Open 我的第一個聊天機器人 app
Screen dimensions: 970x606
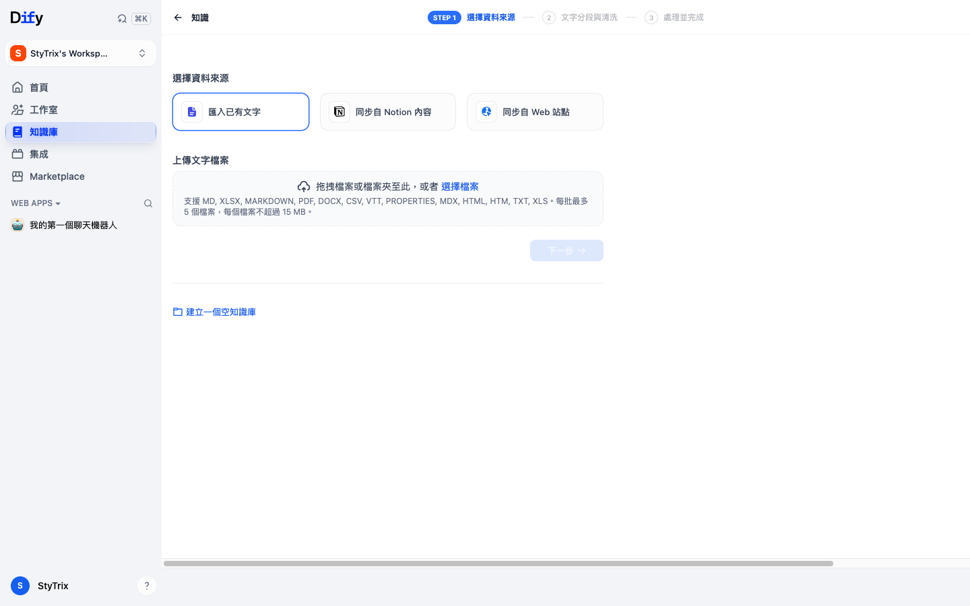click(x=81, y=225)
